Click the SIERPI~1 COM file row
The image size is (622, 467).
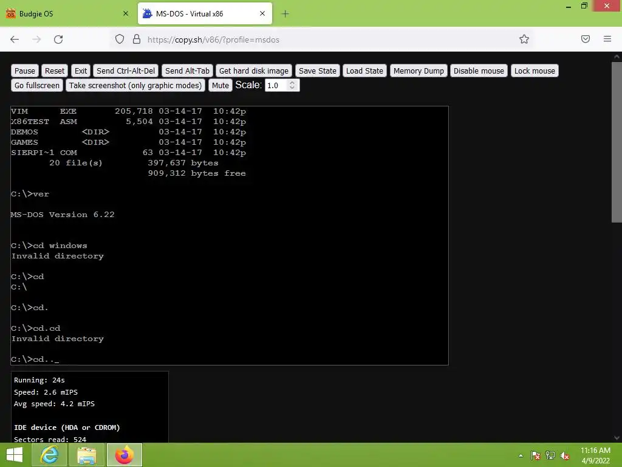click(x=129, y=153)
